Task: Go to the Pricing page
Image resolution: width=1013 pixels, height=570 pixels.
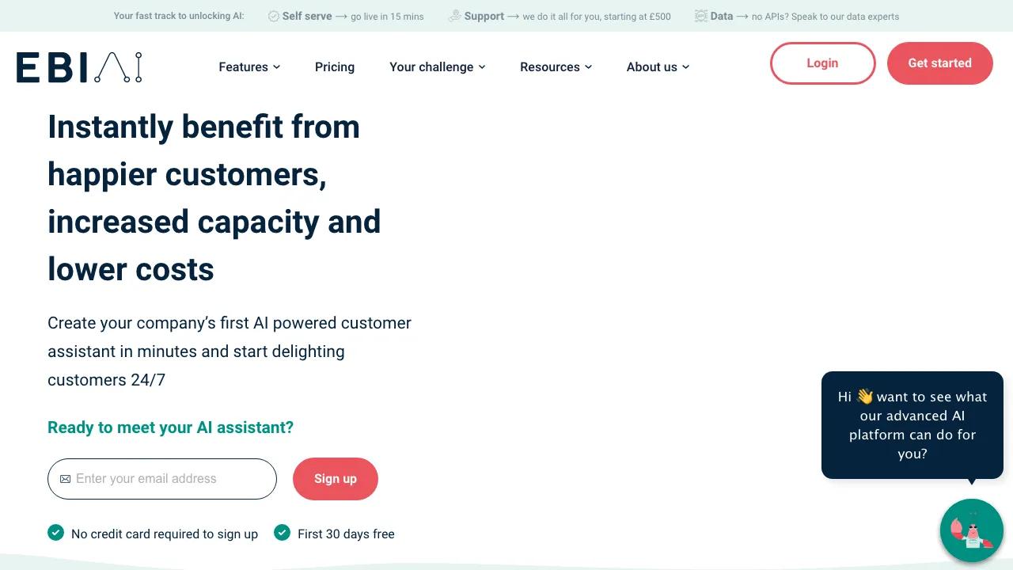Action: click(x=335, y=67)
